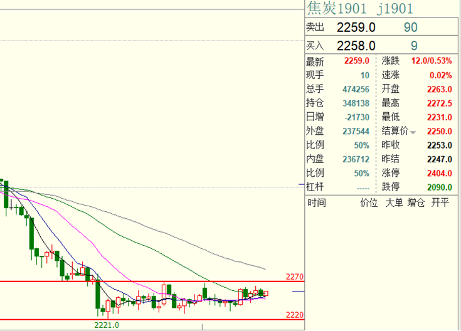The image size is (461, 331).
Task: Click the 最新 value 2259.0
Action: [x=357, y=61]
